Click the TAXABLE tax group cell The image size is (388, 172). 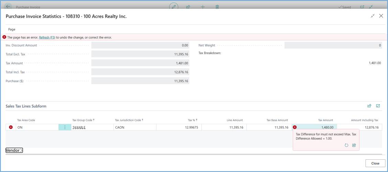click(x=92, y=127)
